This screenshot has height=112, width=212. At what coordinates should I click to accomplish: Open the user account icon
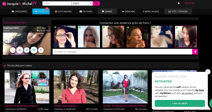(x=179, y=3)
